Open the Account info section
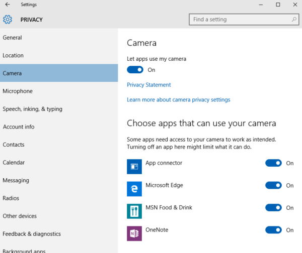Image resolution: width=302 pixels, height=253 pixels. coord(59,127)
